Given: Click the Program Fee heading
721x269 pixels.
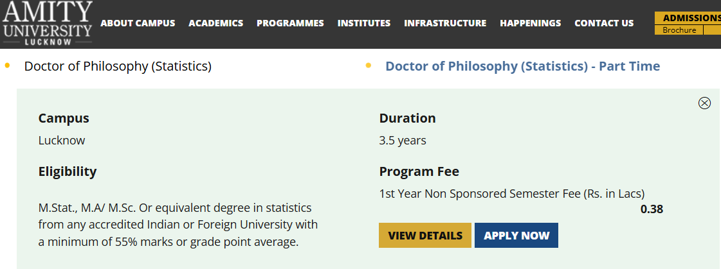Looking at the screenshot, I should tap(419, 171).
